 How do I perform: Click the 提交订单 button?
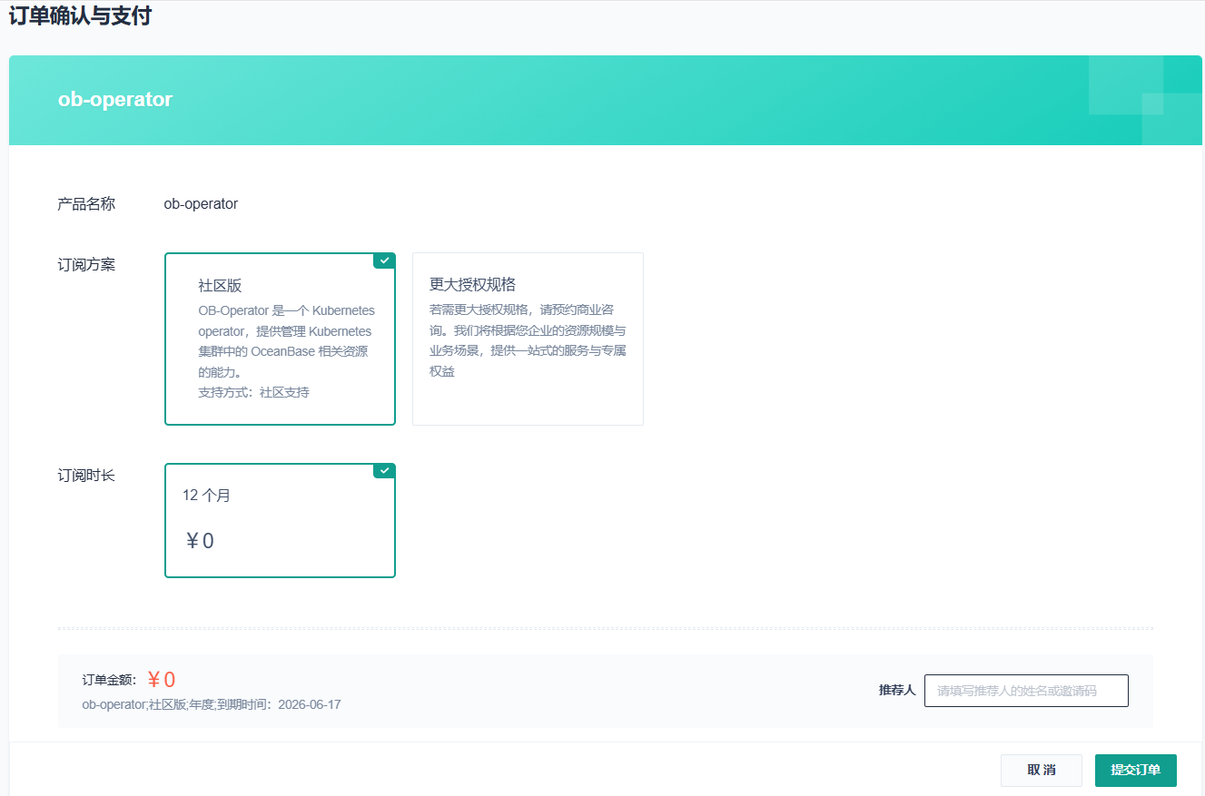(1135, 770)
